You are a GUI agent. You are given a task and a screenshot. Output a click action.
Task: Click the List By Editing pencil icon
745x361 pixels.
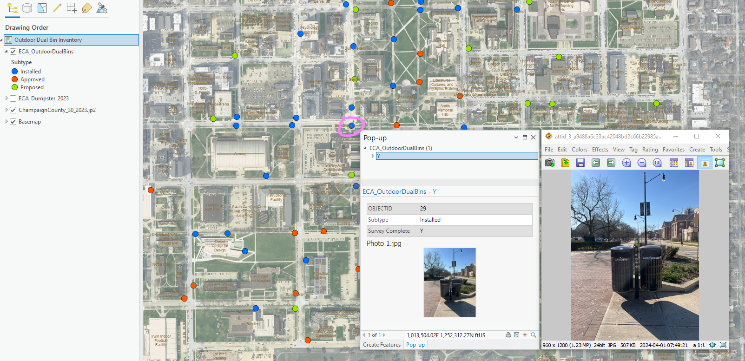tap(57, 8)
